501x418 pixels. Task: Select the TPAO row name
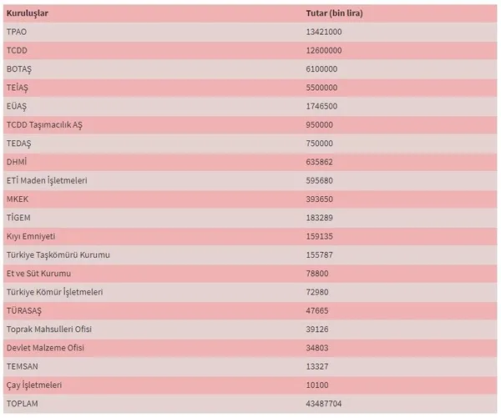click(x=16, y=32)
